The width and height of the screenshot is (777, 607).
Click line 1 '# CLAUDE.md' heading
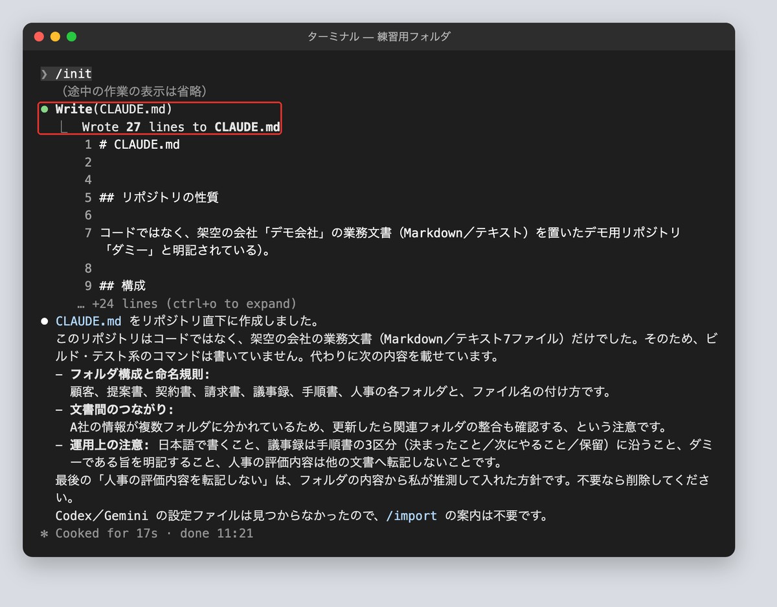tap(139, 144)
